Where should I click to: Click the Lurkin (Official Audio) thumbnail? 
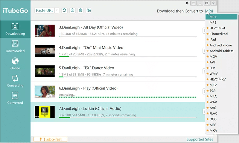(45, 112)
